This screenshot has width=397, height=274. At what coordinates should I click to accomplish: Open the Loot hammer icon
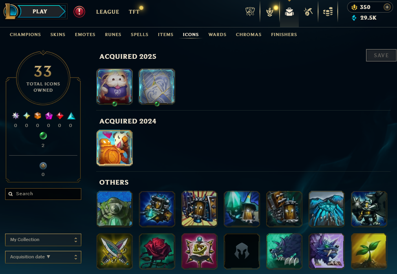pos(308,12)
